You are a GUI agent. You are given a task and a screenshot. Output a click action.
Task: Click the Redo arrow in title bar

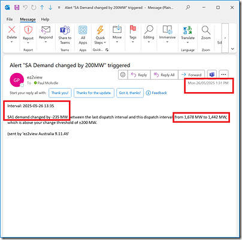34,8
